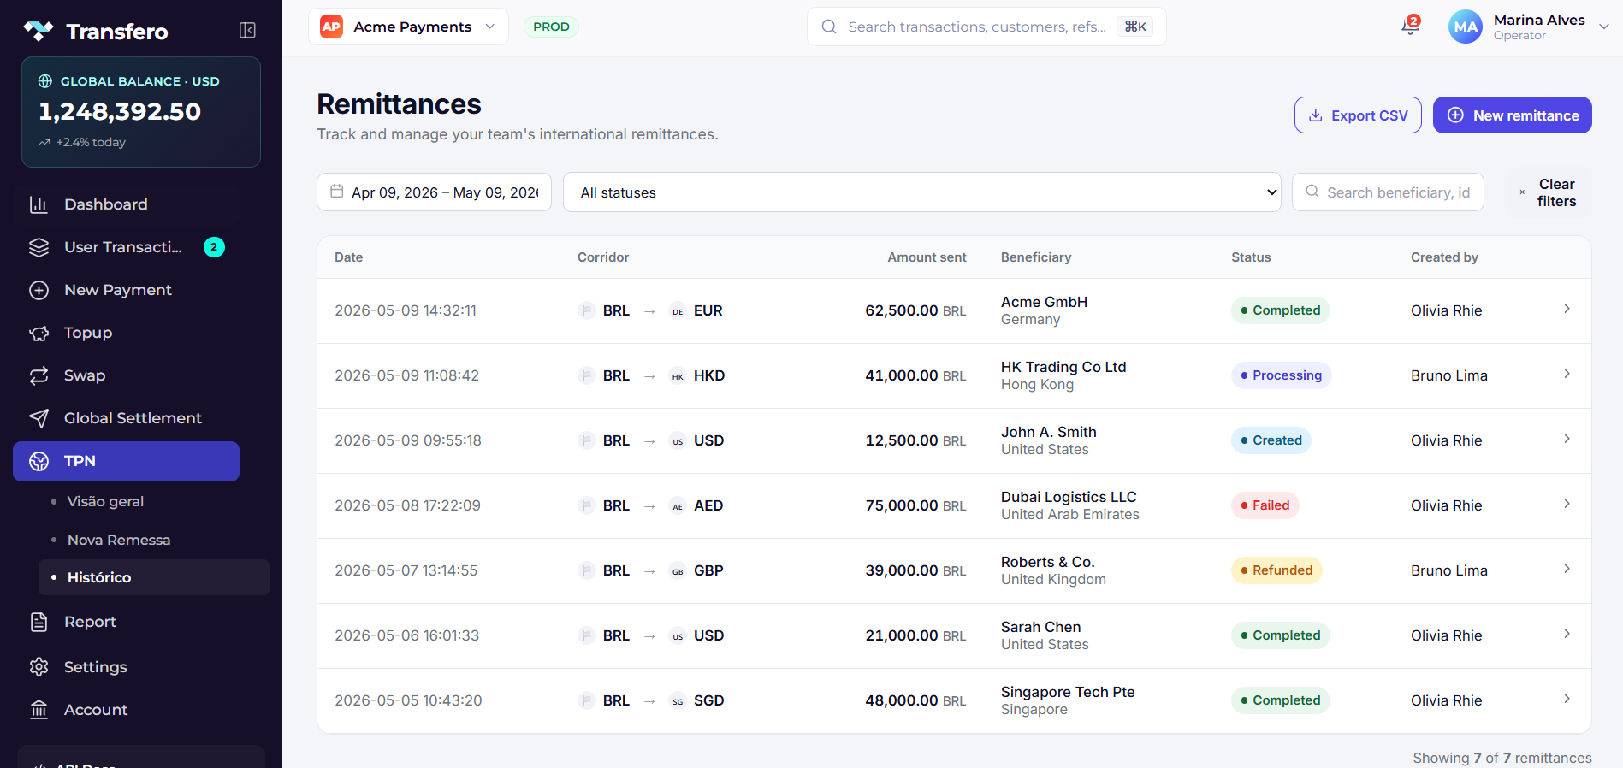Click Bruno Lima in the Roberts row
This screenshot has width=1623, height=768.
[x=1448, y=570]
